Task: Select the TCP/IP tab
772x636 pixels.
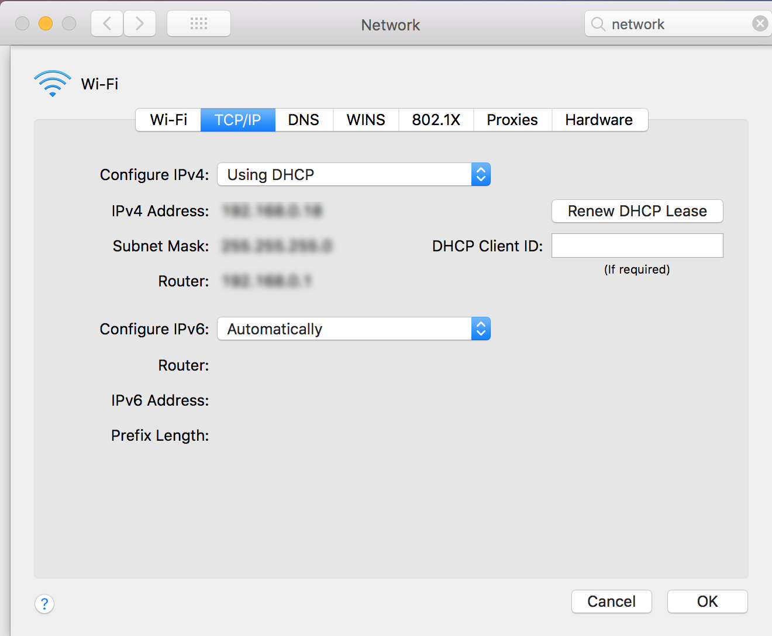Action: click(x=238, y=120)
